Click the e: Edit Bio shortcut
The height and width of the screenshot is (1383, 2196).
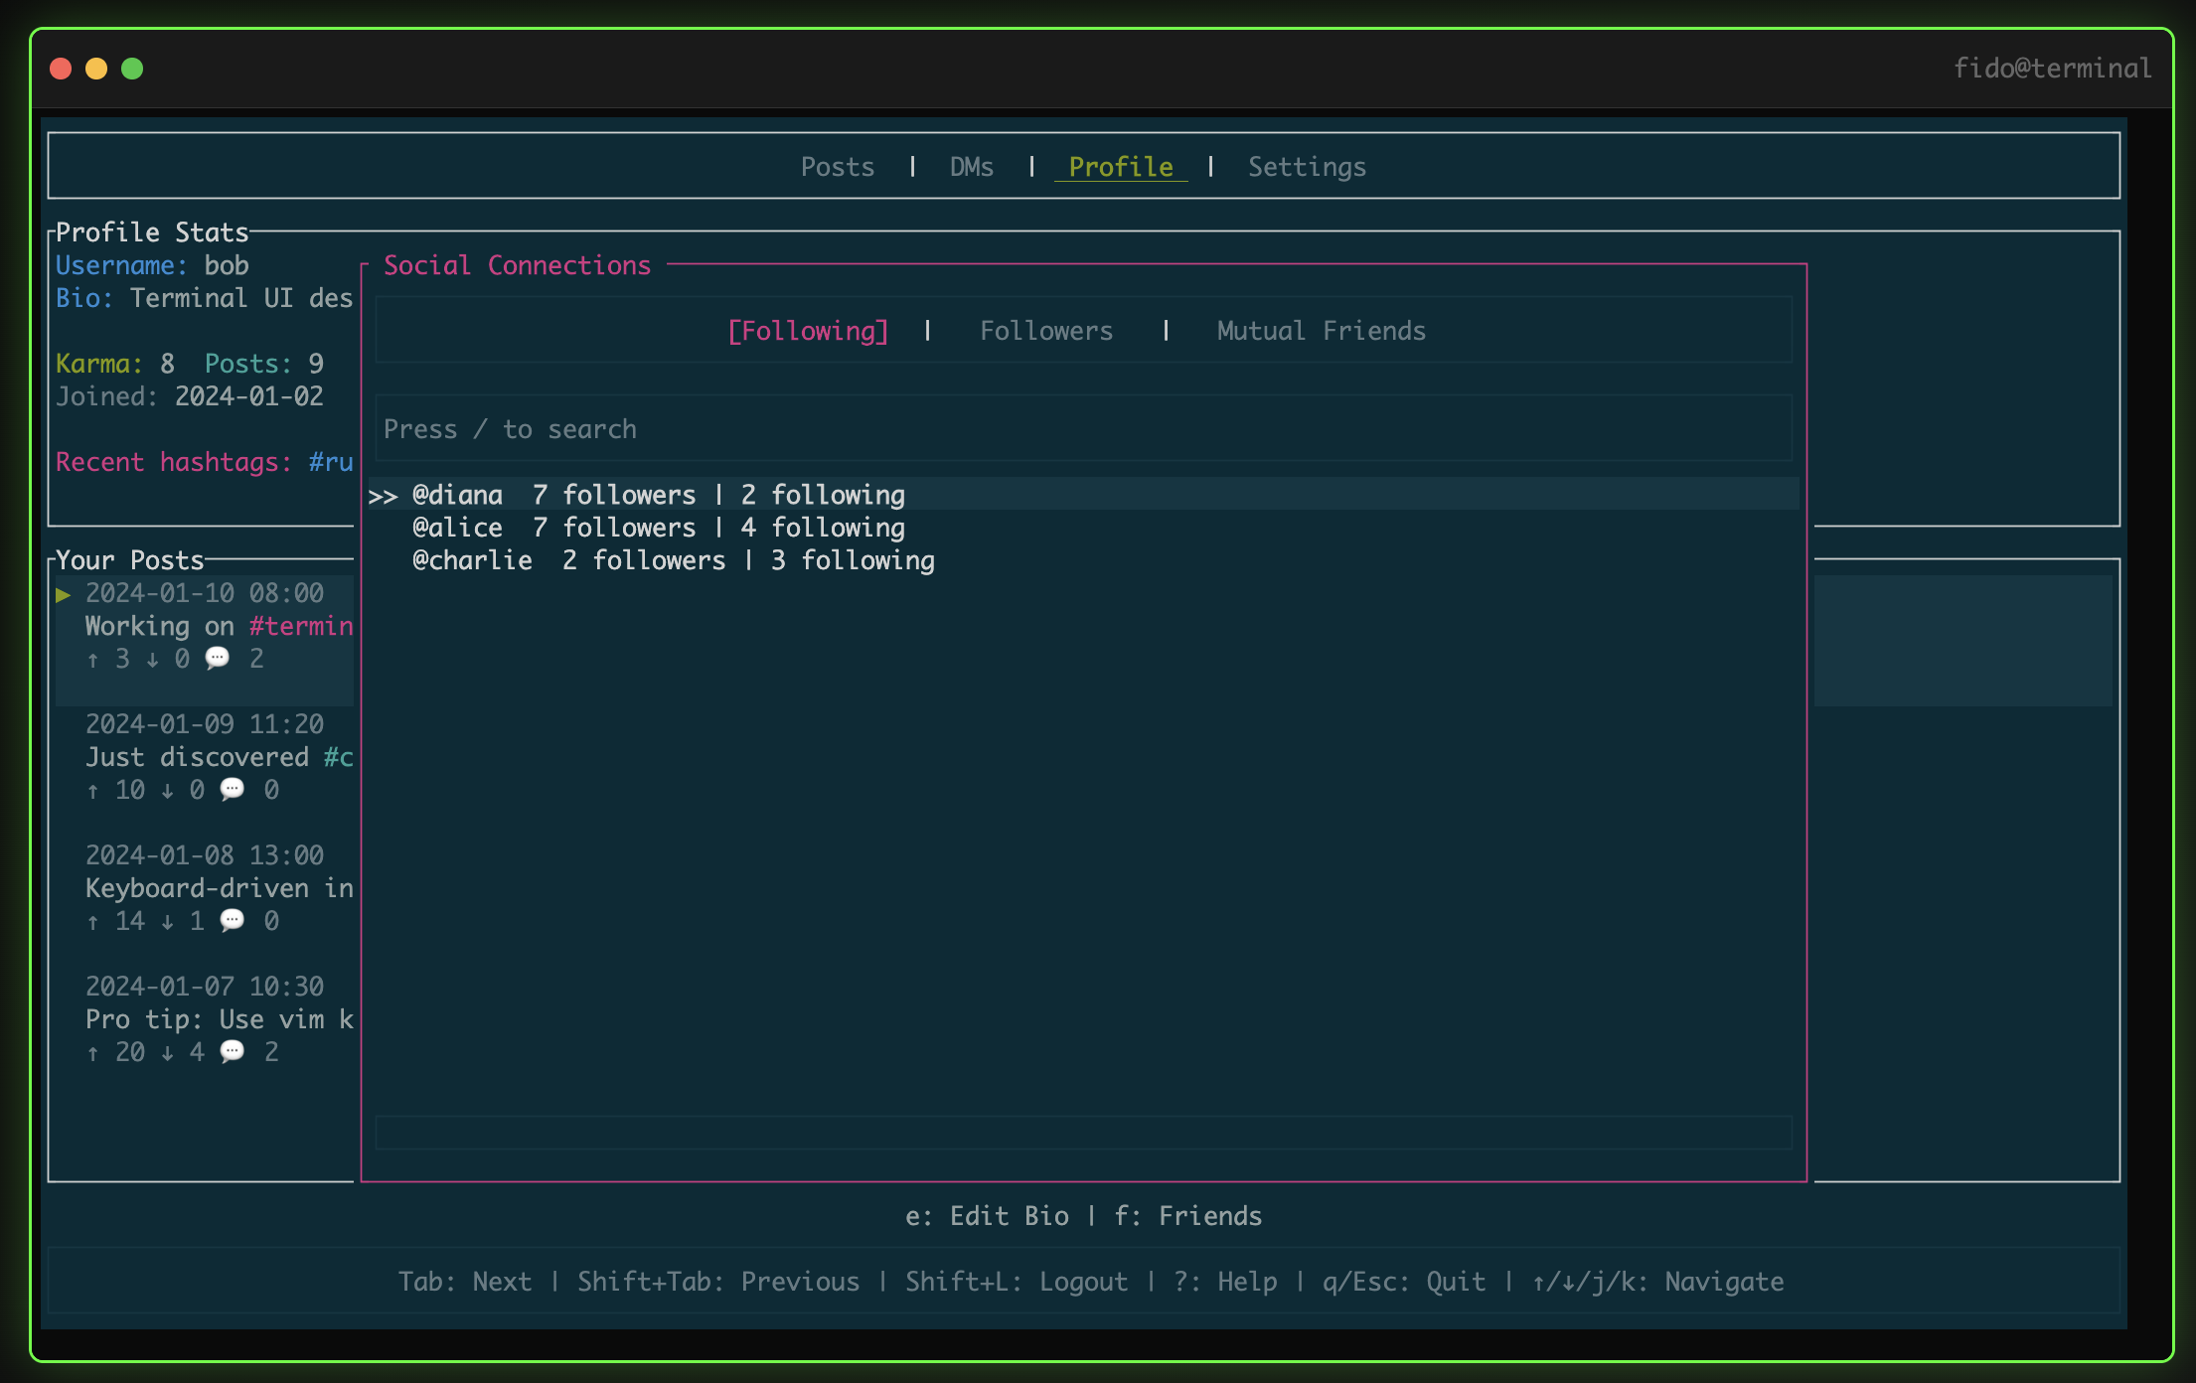click(x=987, y=1216)
